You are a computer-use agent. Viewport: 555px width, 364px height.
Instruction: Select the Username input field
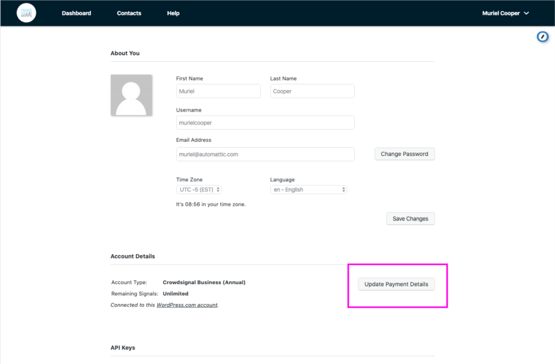[265, 122]
